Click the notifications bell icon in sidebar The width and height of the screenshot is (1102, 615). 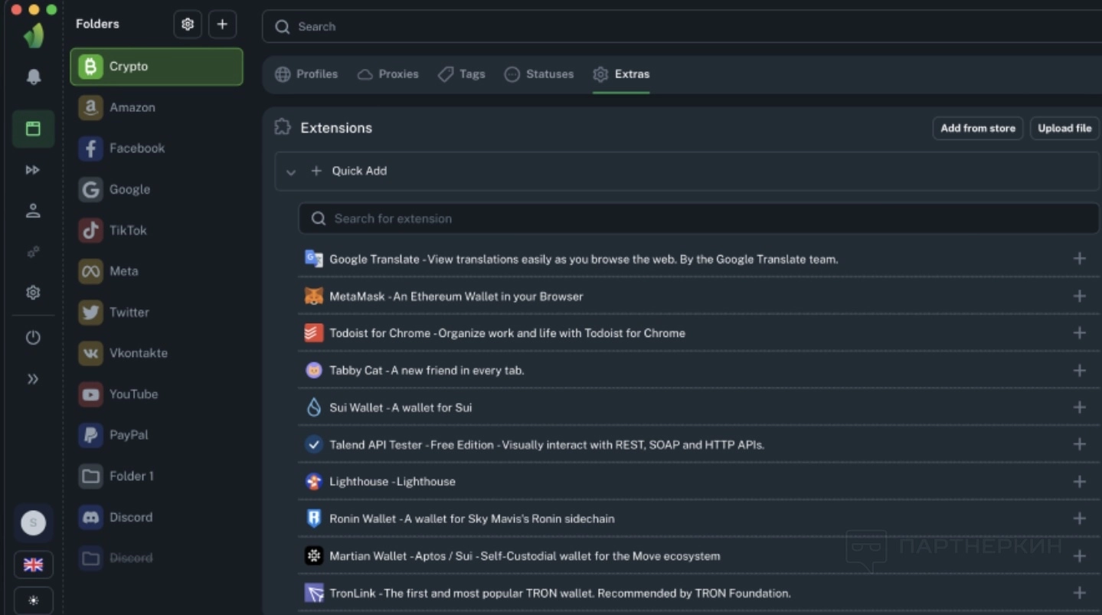[x=33, y=77]
